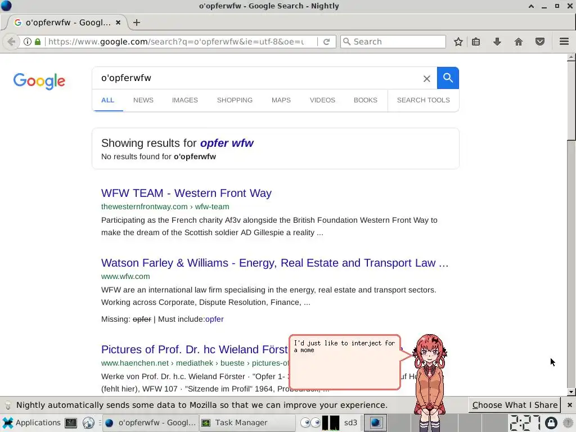576x432 pixels.
Task: Click the toolbar Search input box
Action: (393, 42)
